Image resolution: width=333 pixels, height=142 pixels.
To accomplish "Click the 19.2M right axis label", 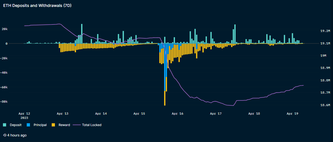I will pyautogui.click(x=325, y=31).
